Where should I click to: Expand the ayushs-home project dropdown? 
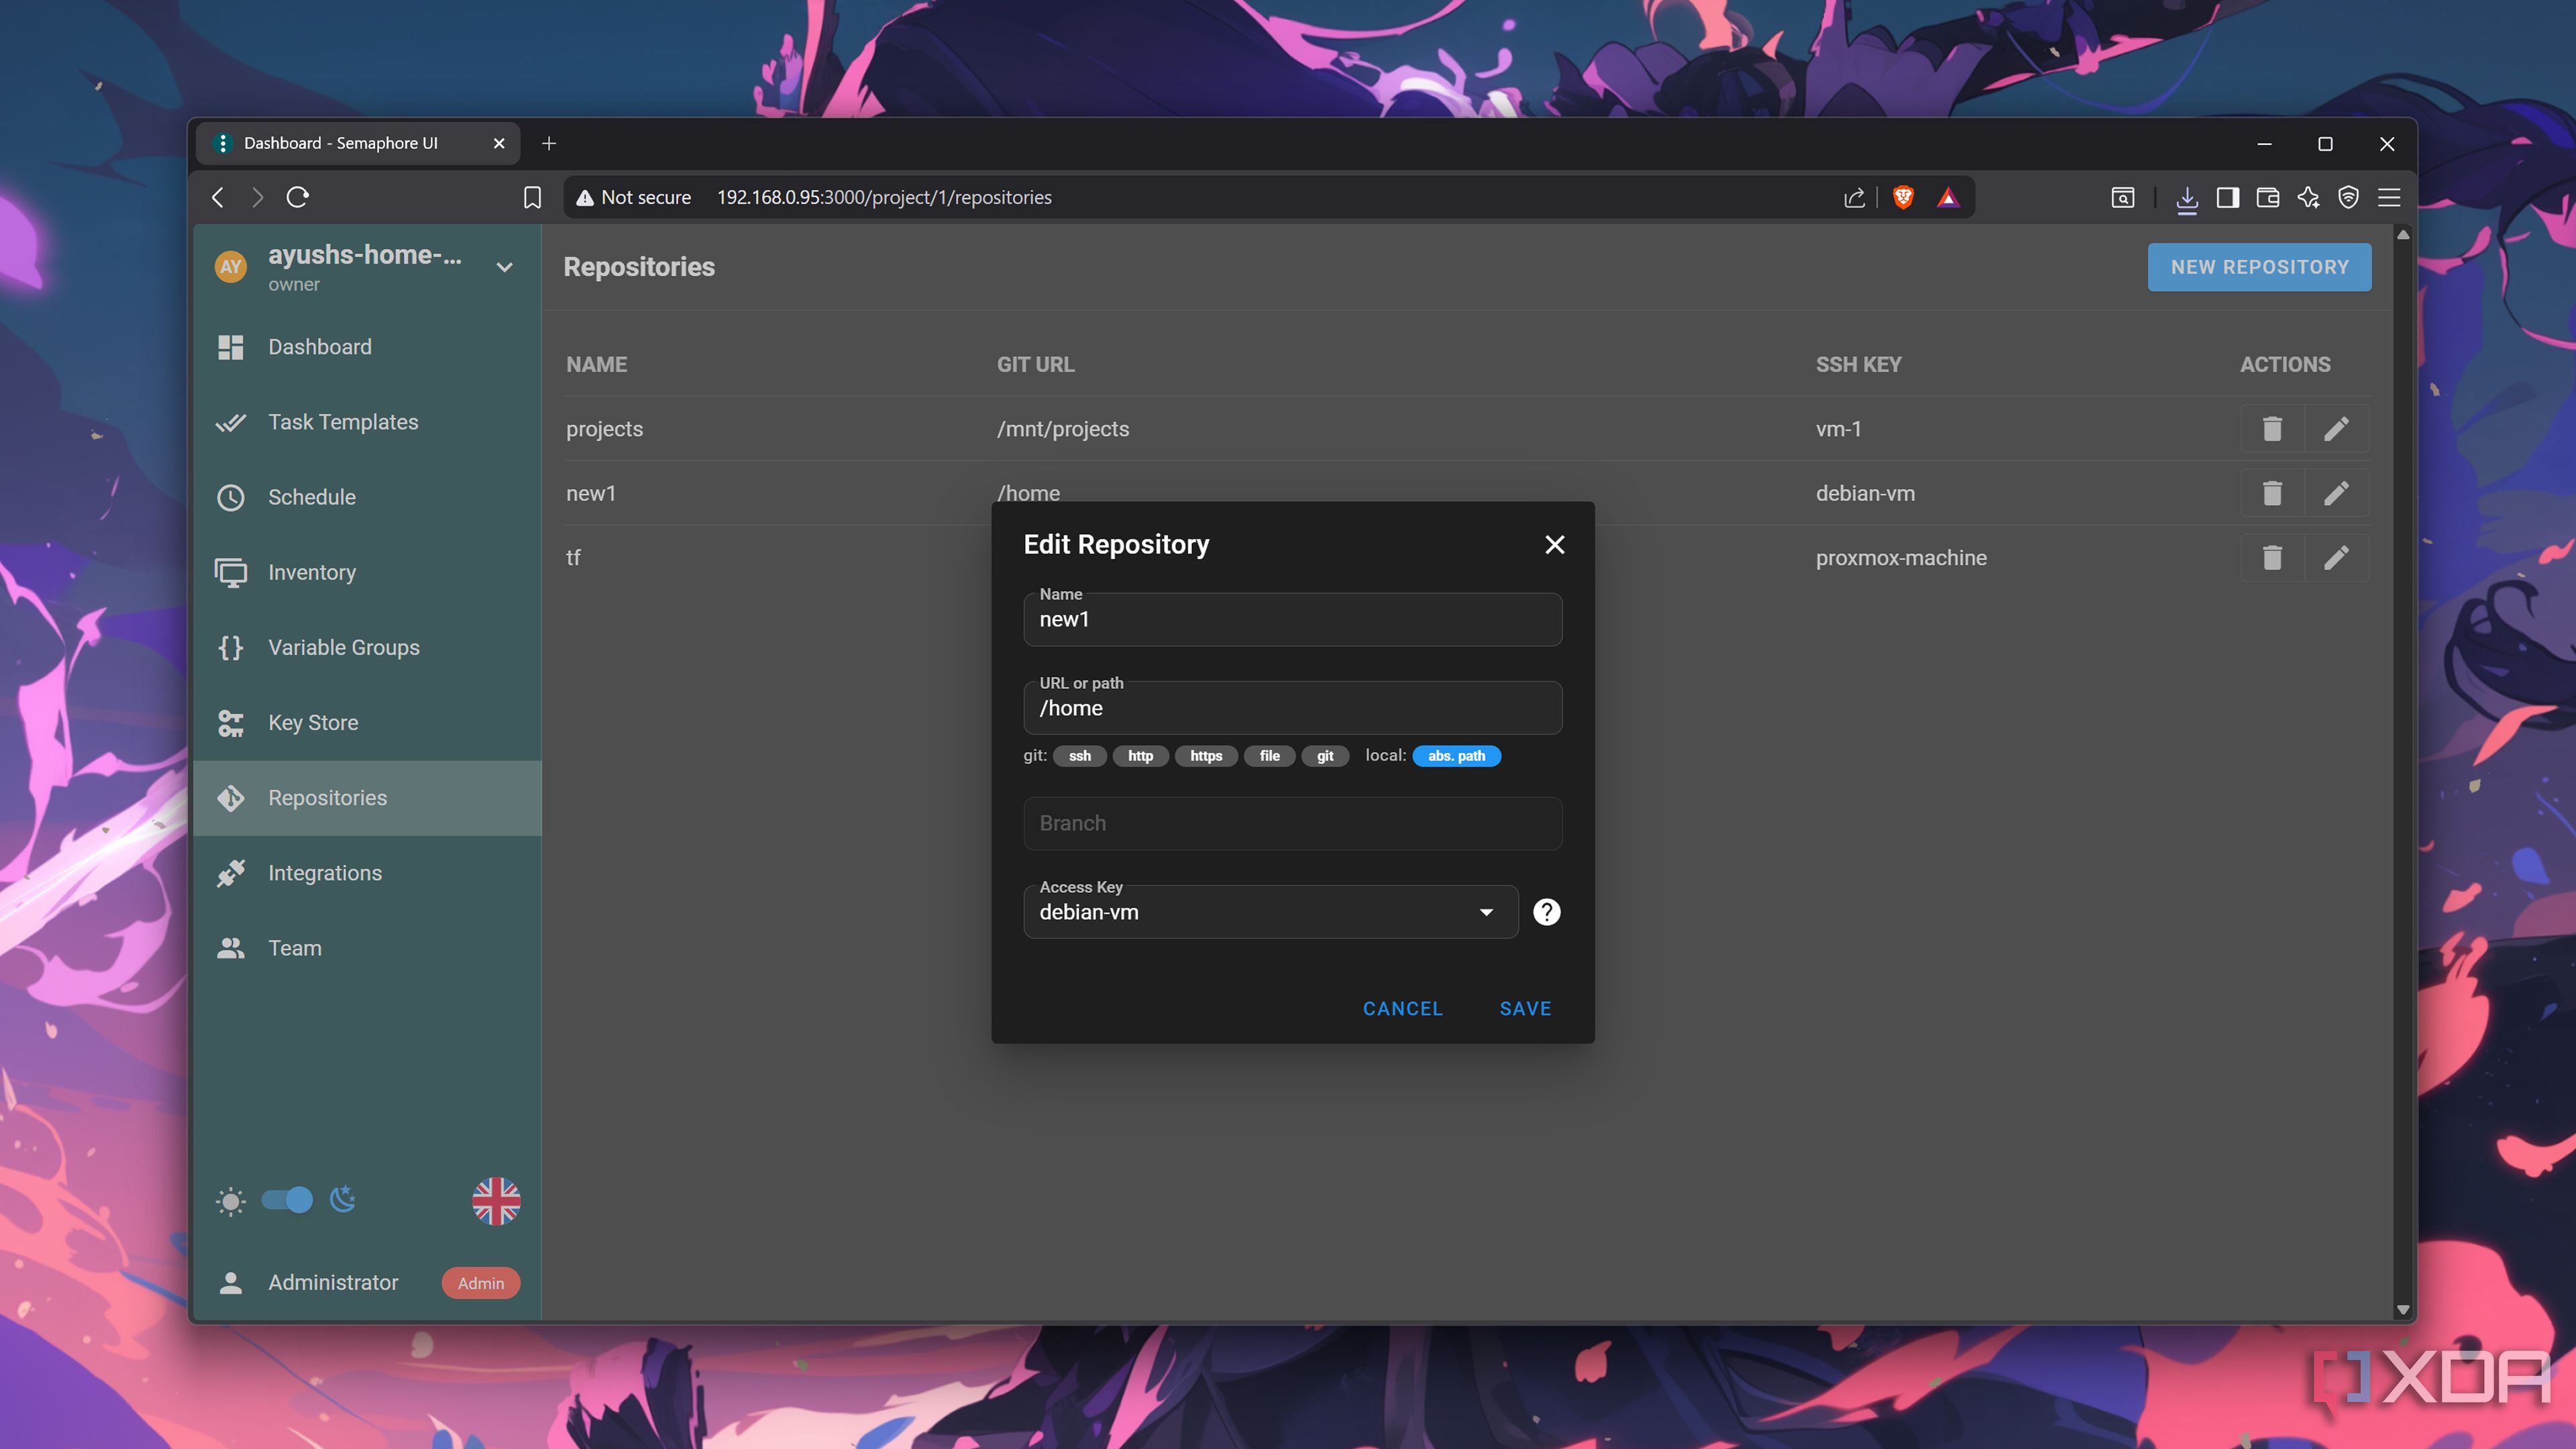tap(504, 267)
